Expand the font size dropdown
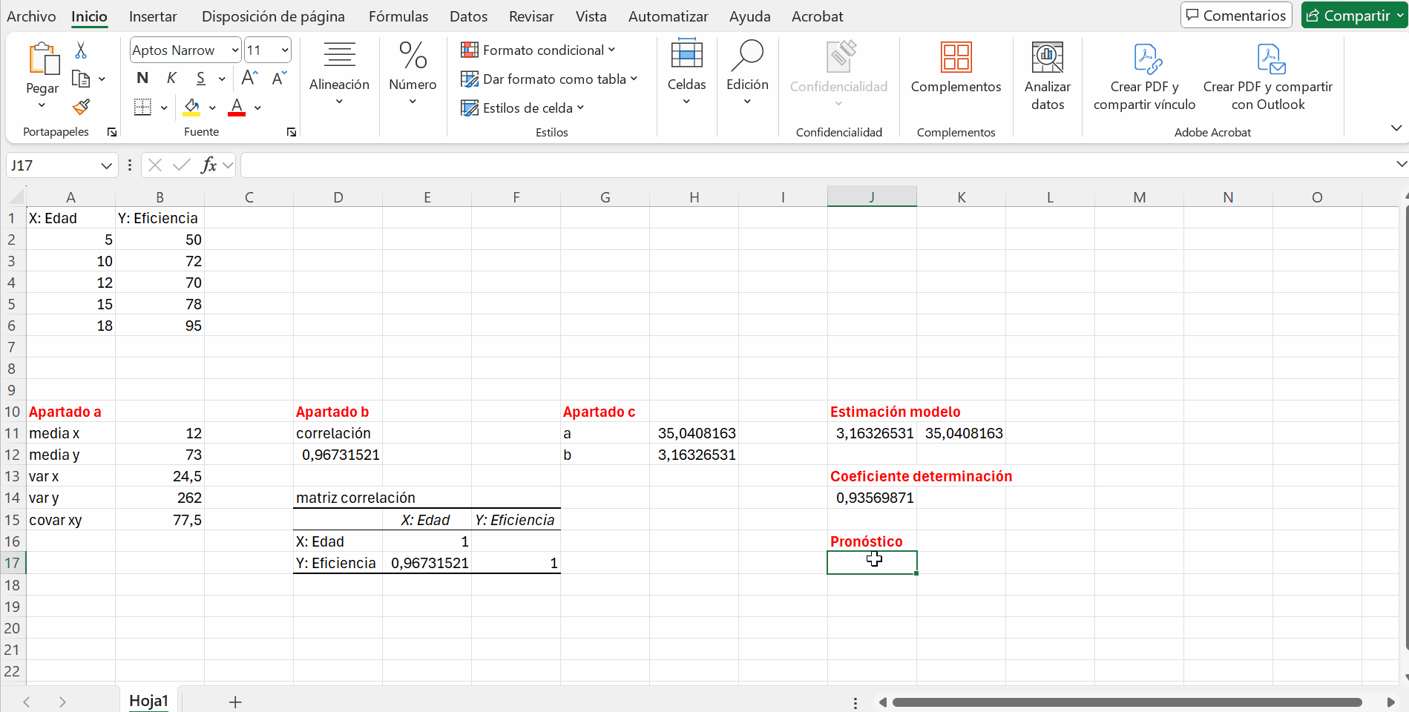The height and width of the screenshot is (712, 1409). tap(284, 50)
